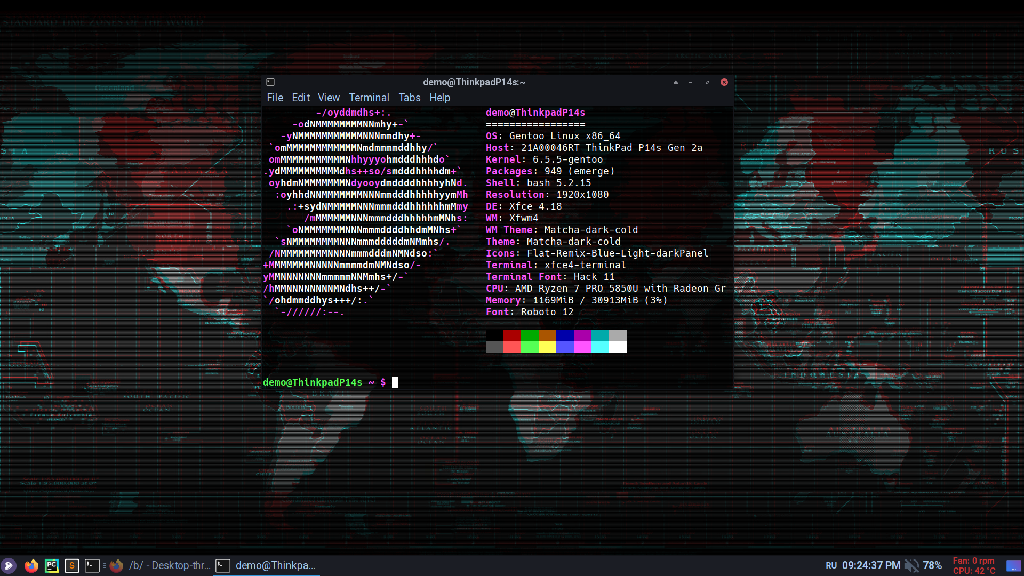
Task: Open the Edit menu
Action: (301, 98)
